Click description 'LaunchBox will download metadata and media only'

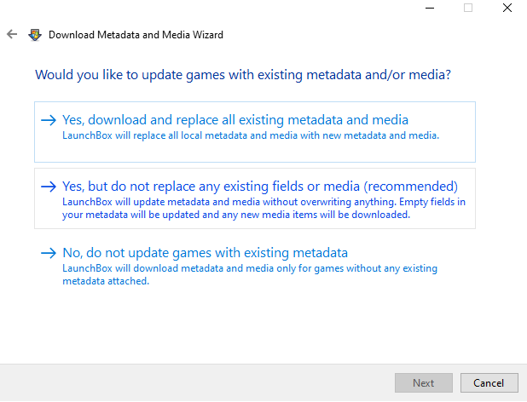(250, 274)
